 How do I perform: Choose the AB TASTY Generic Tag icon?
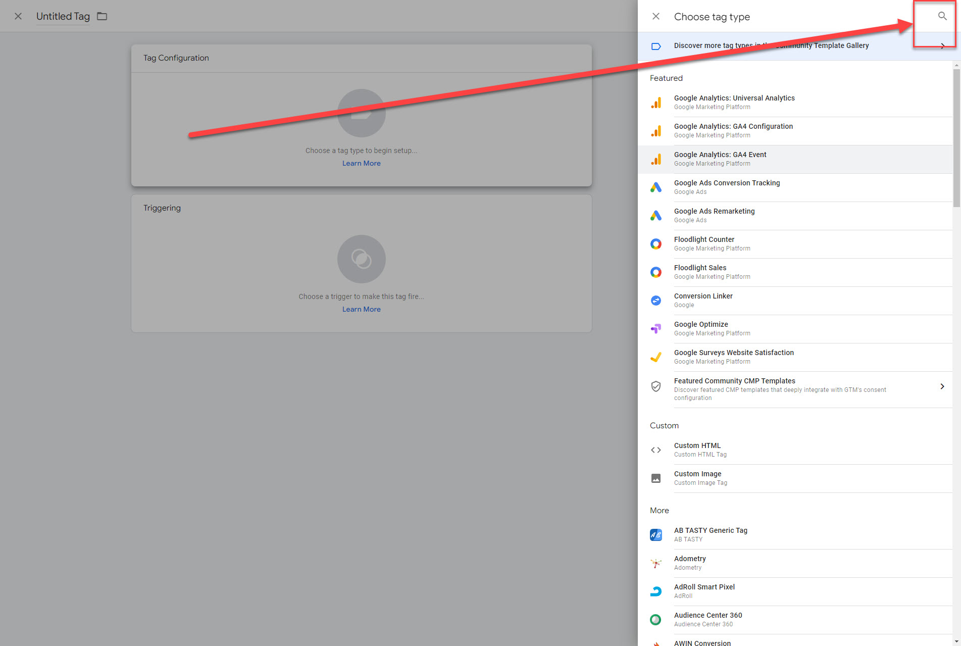[x=655, y=535]
